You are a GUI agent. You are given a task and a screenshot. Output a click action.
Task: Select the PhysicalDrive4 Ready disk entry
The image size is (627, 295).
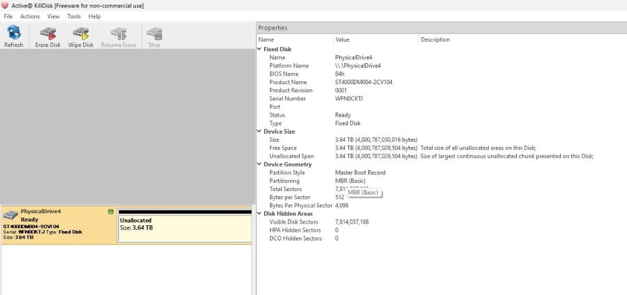coord(59,225)
